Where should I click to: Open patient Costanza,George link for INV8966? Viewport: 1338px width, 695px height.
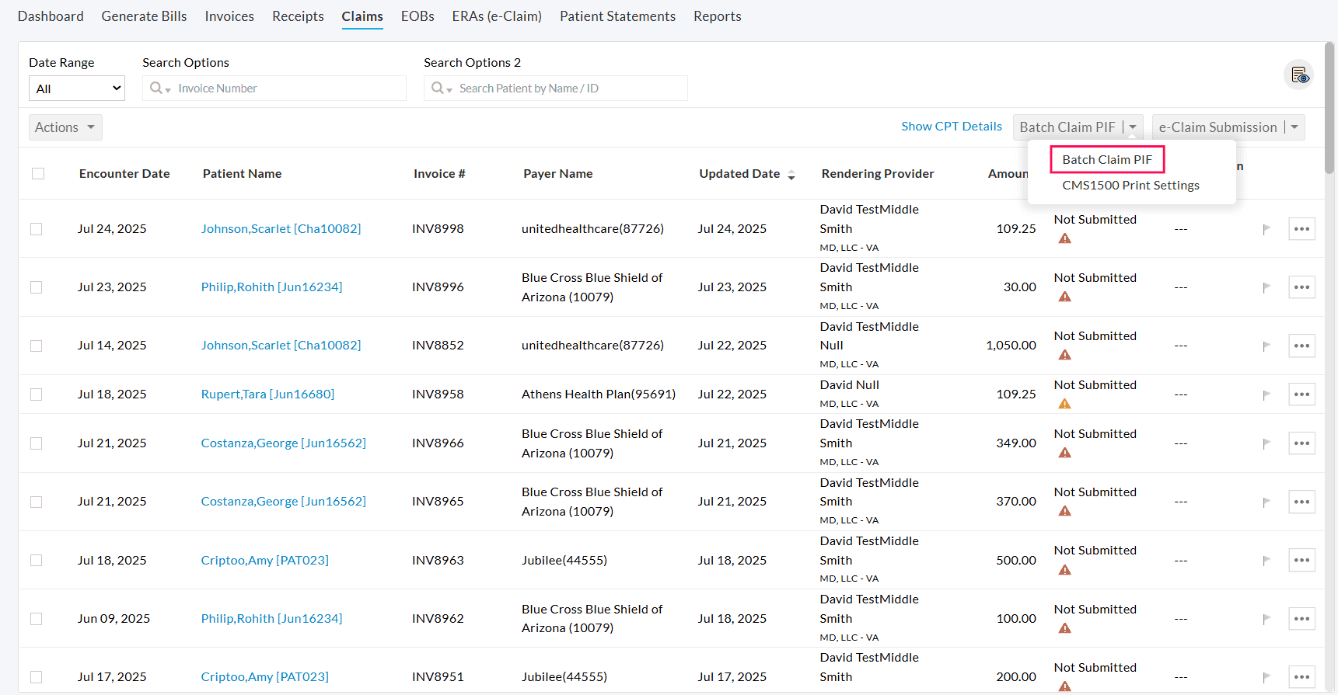coord(283,443)
